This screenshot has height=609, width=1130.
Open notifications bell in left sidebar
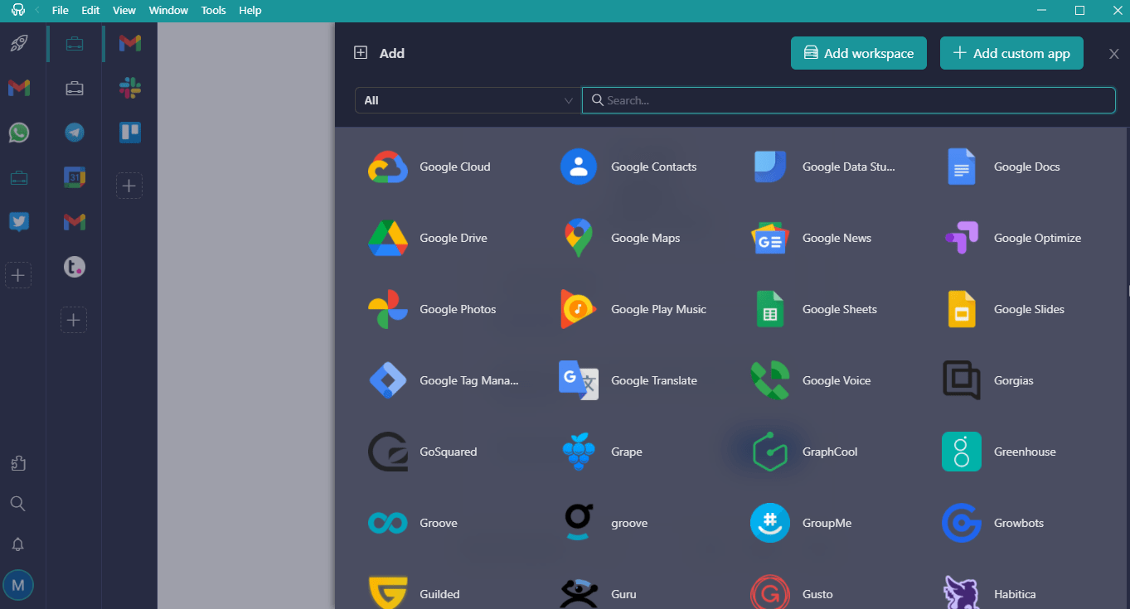click(x=17, y=544)
